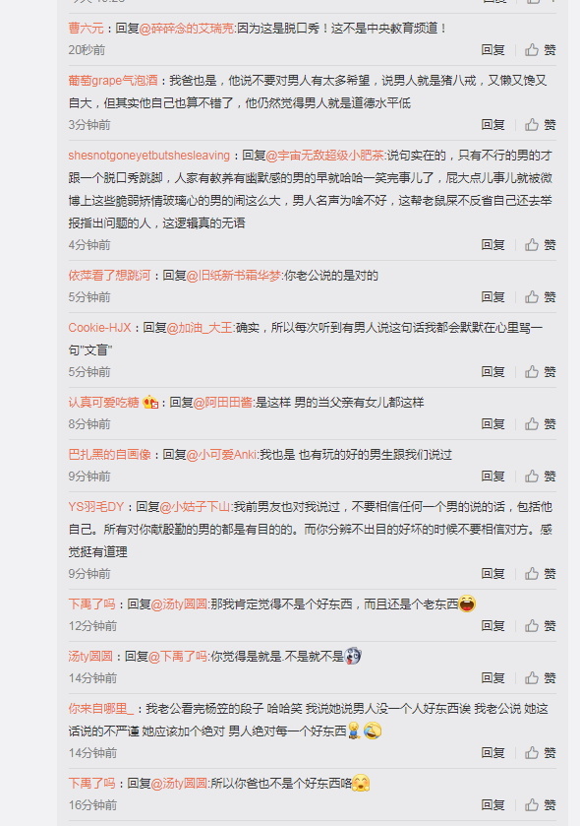This screenshot has height=826, width=580.
Task: Like the comment by 认真可爱吃糖
Action: (540, 424)
